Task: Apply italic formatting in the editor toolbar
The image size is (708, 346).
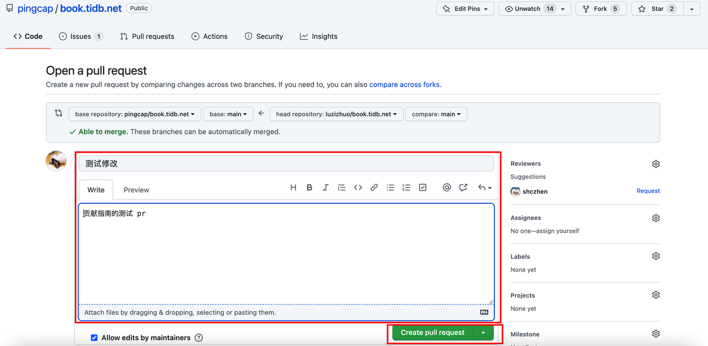Action: (325, 188)
